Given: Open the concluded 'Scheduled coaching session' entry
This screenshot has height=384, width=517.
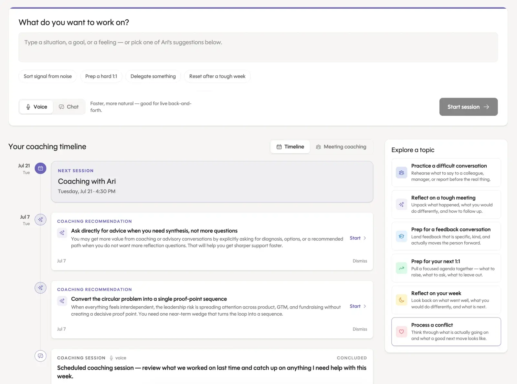Looking at the screenshot, I should (x=212, y=367).
